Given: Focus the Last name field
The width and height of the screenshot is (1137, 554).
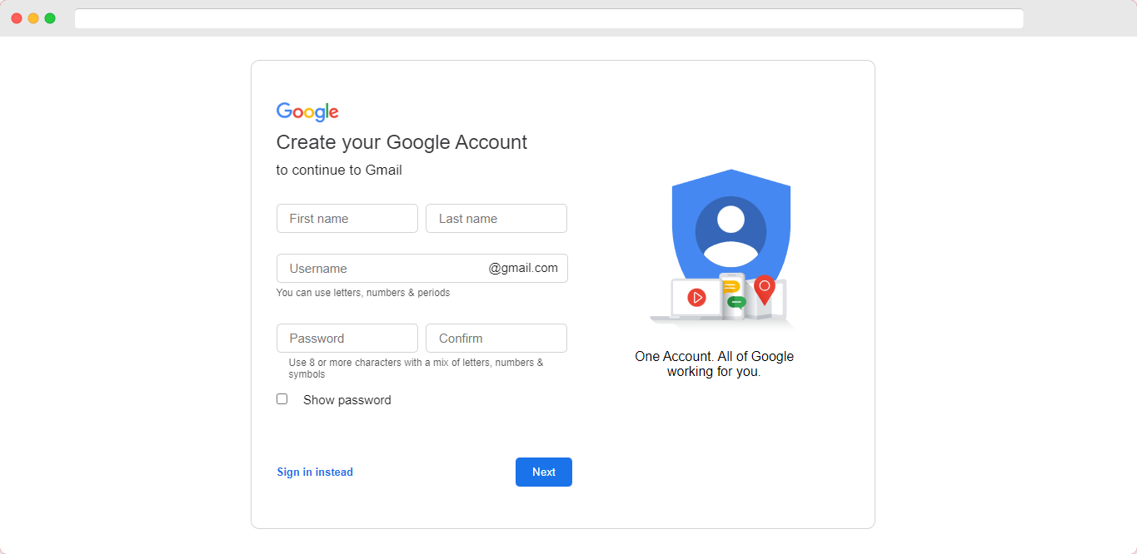Looking at the screenshot, I should (x=496, y=219).
